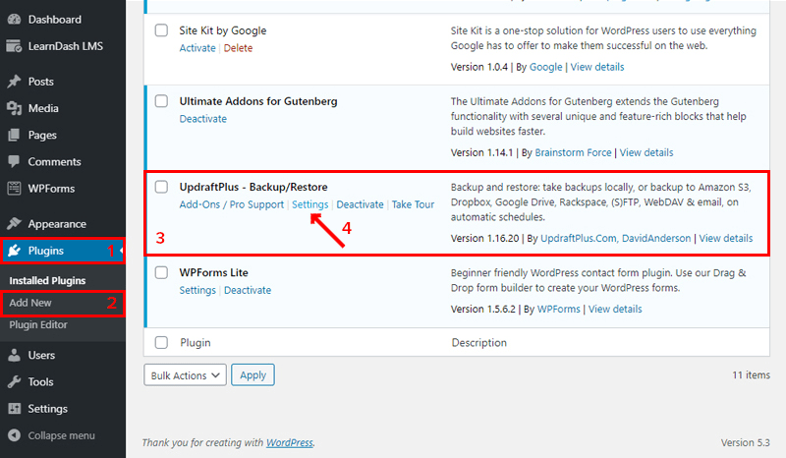The image size is (786, 458).
Task: Open Add New plugin submenu item
Action: [x=30, y=303]
